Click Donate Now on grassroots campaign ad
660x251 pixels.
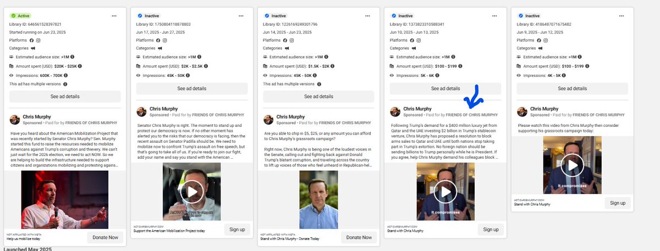(359, 237)
